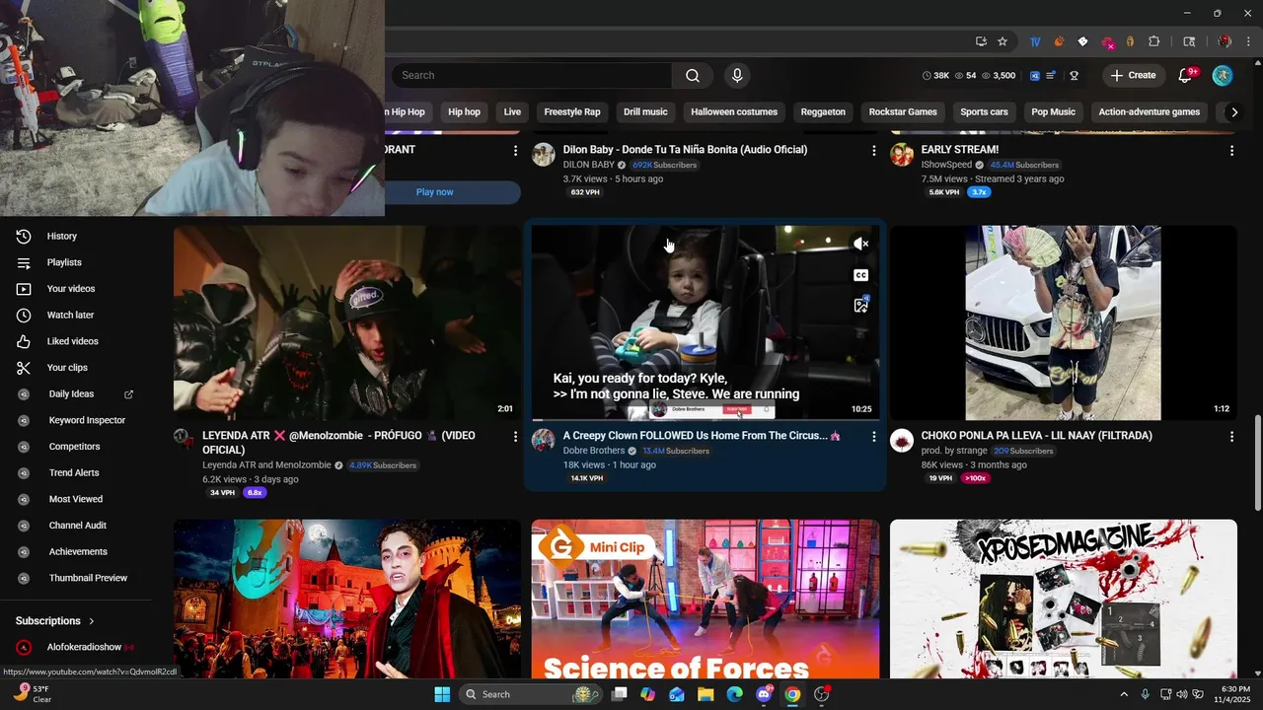Open the DILON BABY channel link
This screenshot has width=1263, height=710.
tap(589, 165)
